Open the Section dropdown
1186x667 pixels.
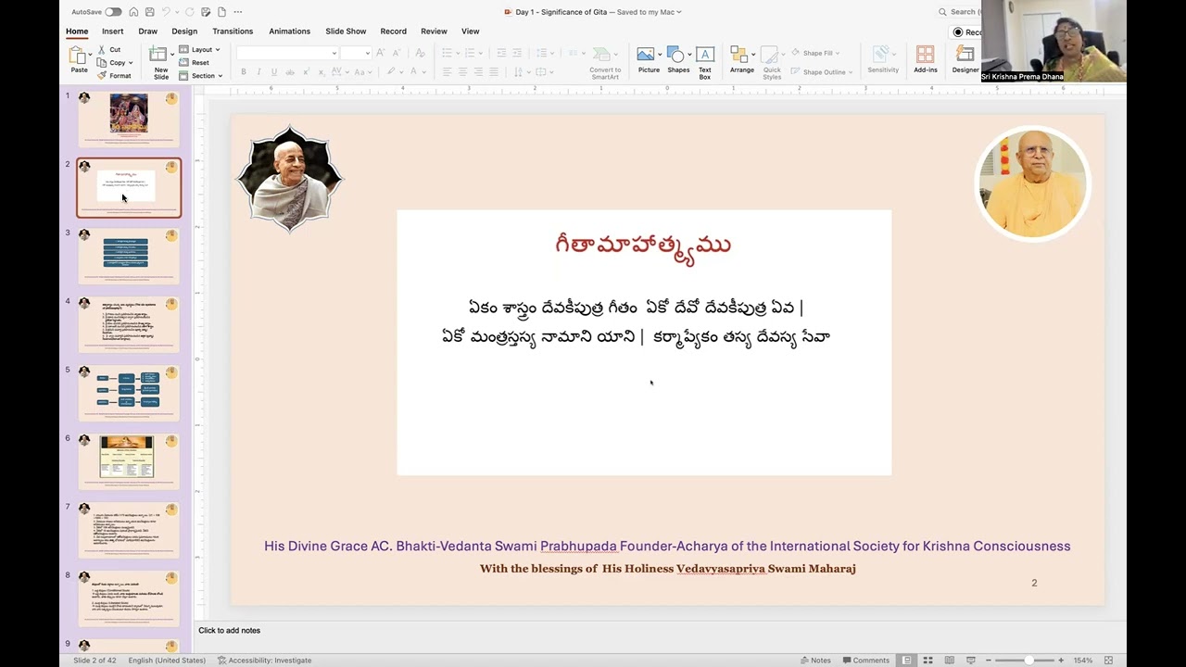point(200,76)
